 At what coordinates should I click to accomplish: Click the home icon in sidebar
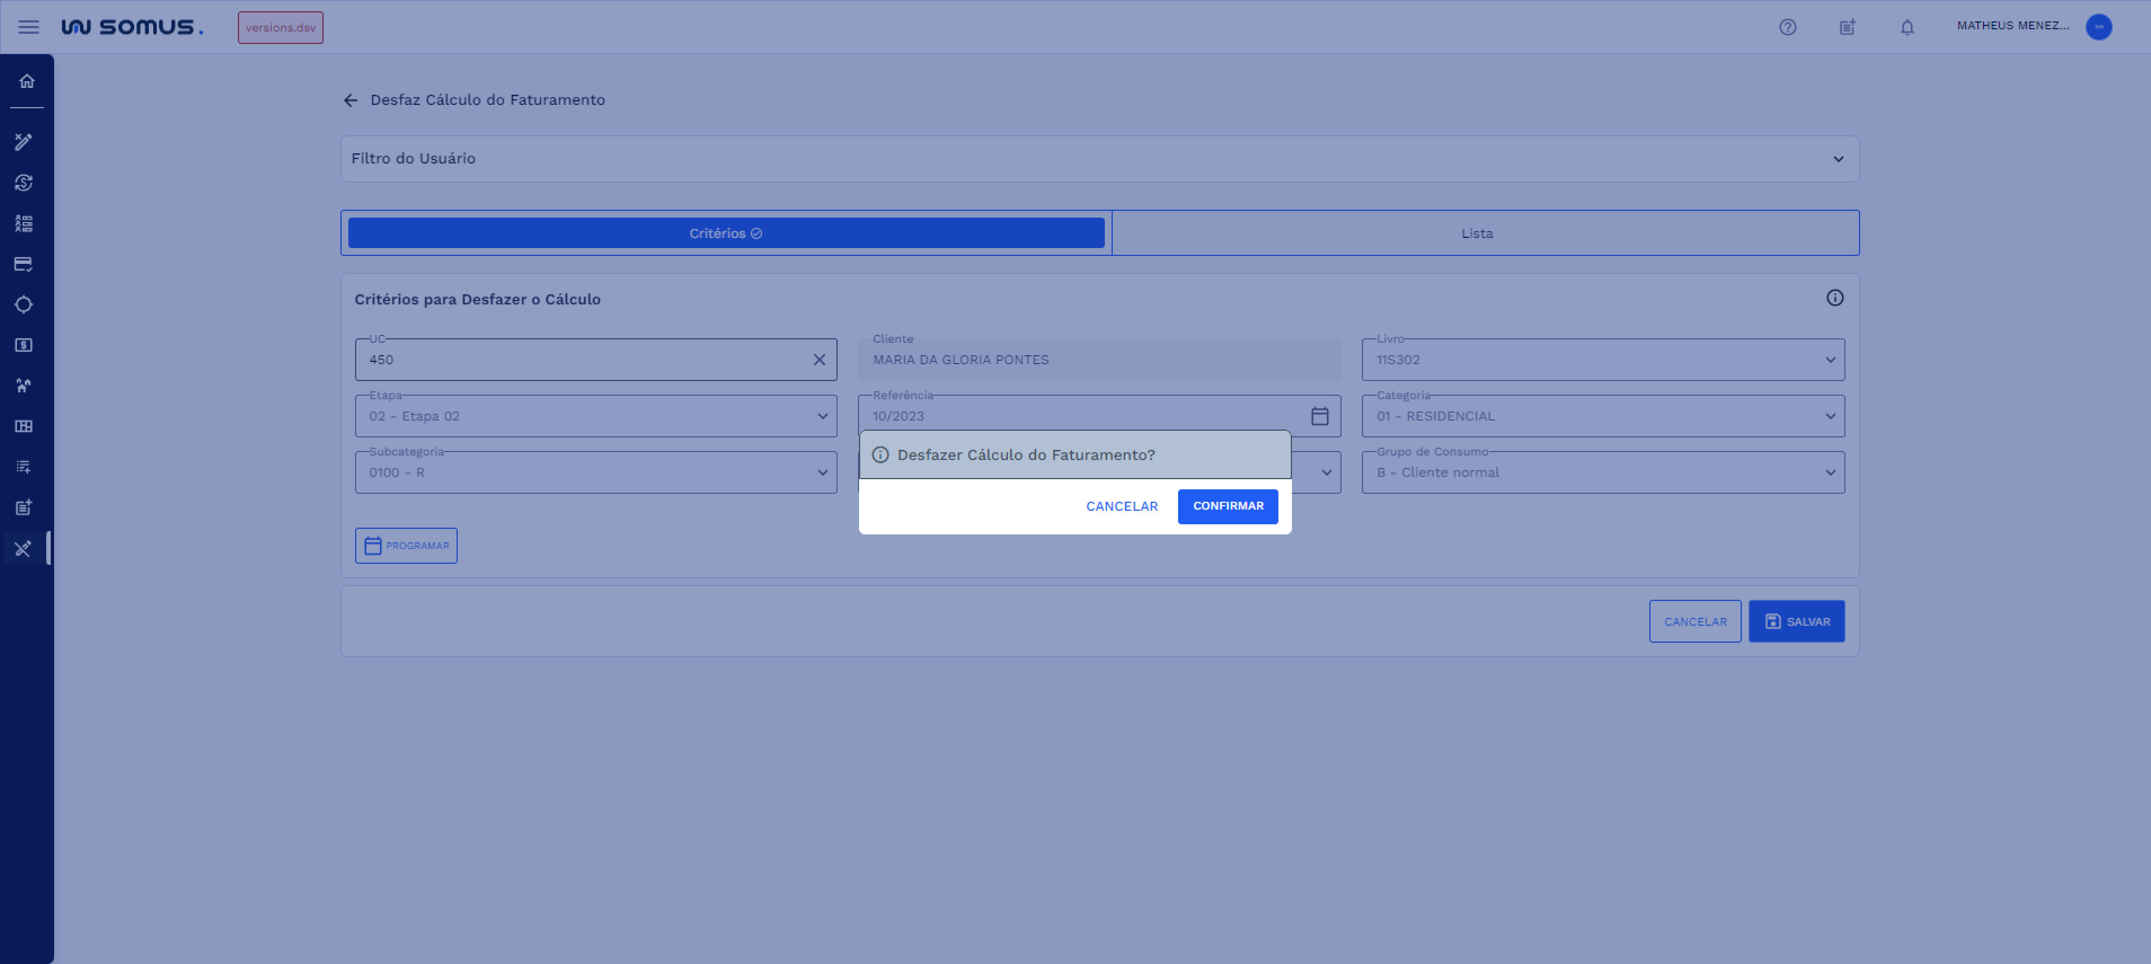coord(26,81)
